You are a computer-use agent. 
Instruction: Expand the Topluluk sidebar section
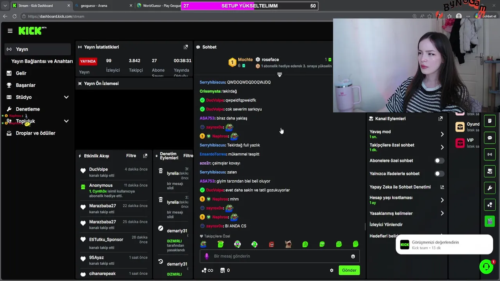point(66,121)
